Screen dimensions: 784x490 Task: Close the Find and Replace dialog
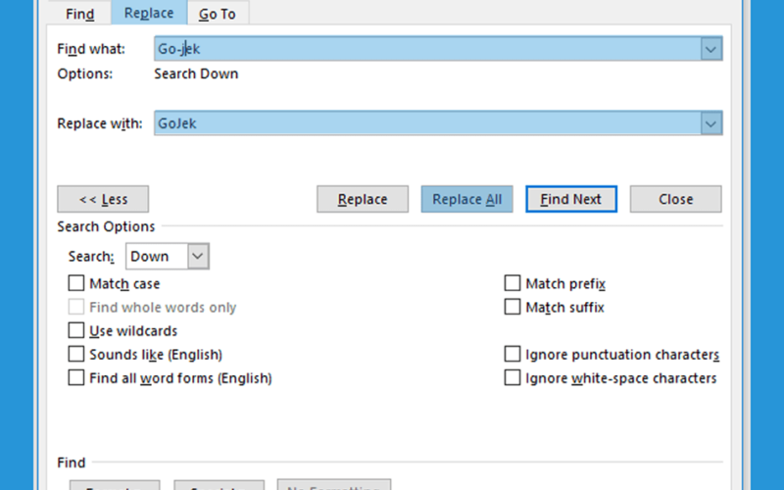pyautogui.click(x=675, y=199)
